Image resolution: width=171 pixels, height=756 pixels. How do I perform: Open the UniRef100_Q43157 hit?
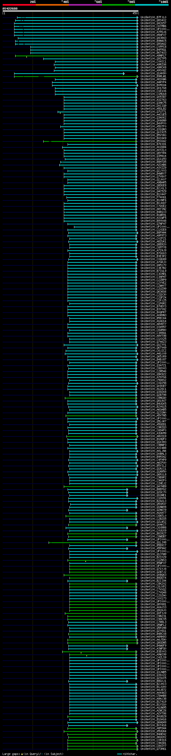pos(153,23)
